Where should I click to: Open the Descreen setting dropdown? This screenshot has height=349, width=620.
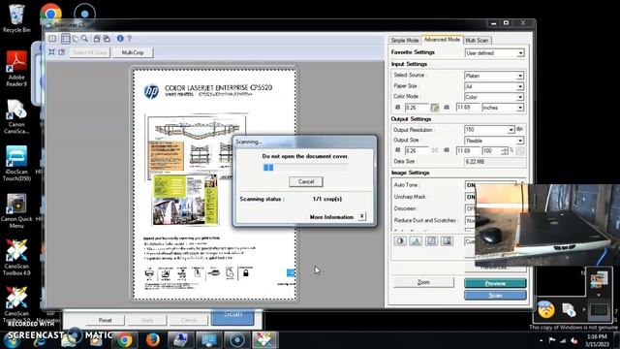point(470,208)
